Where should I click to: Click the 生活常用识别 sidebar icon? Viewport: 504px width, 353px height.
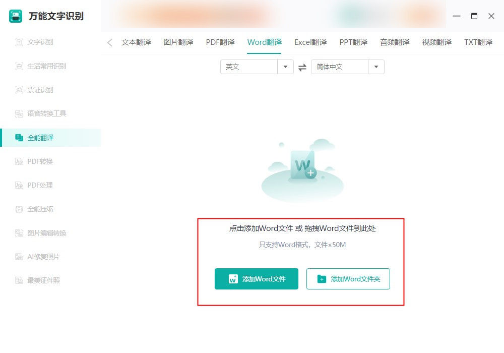point(19,66)
